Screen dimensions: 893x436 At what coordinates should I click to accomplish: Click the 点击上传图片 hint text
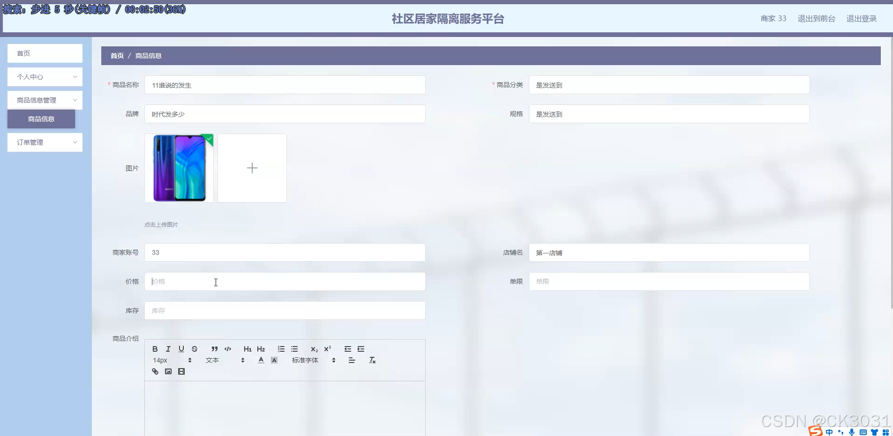[x=161, y=225]
